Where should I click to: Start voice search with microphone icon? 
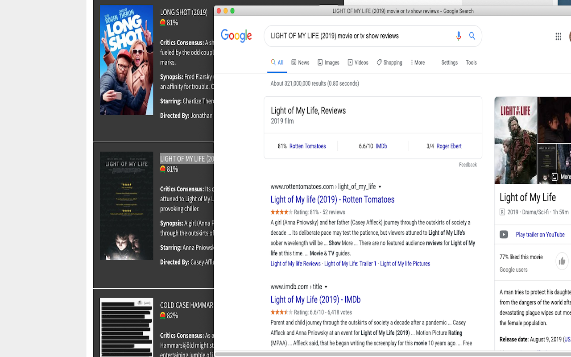click(459, 36)
